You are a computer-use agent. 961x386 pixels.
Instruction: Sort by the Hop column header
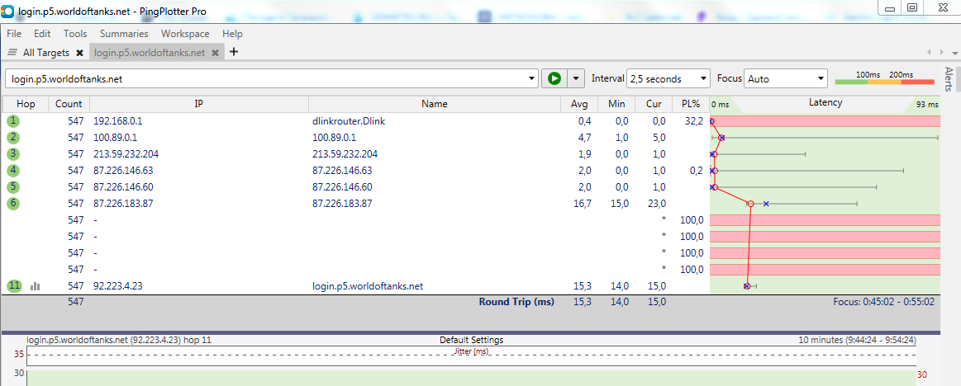(x=26, y=104)
